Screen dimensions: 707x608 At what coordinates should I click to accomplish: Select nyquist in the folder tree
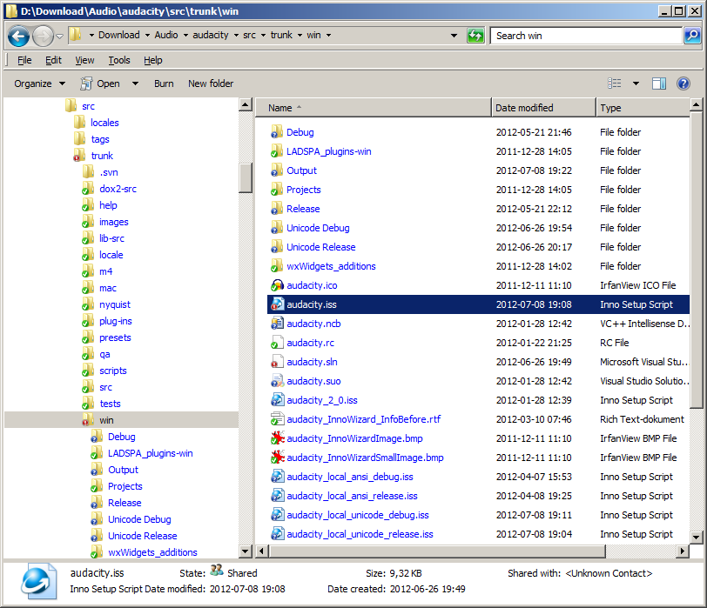pos(115,304)
